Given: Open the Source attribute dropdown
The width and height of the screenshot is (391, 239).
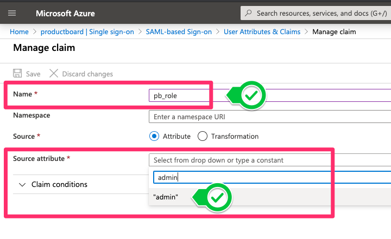Looking at the screenshot, I should [x=269, y=160].
